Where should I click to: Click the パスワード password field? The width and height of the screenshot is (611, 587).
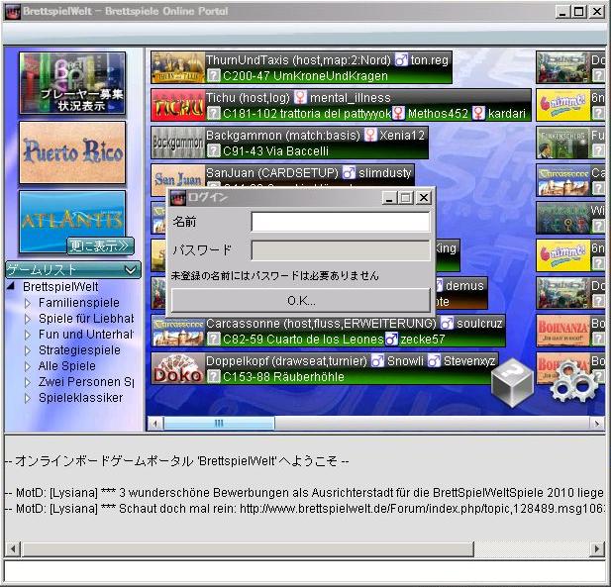pos(341,250)
